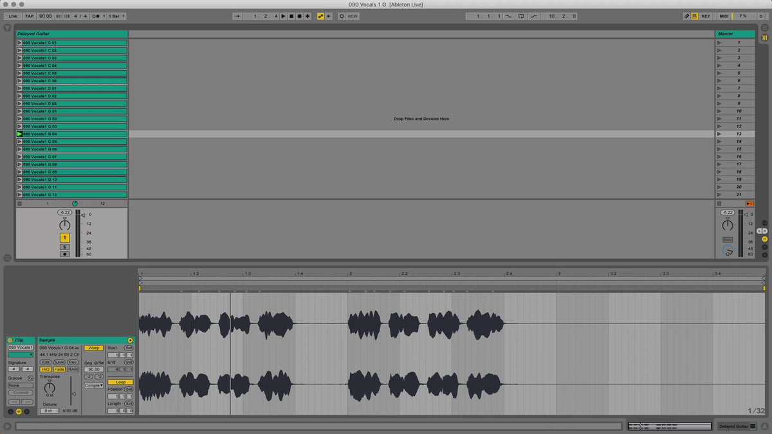Open the 1 Bar quantization menu
This screenshot has width=772, height=434.
[x=116, y=16]
